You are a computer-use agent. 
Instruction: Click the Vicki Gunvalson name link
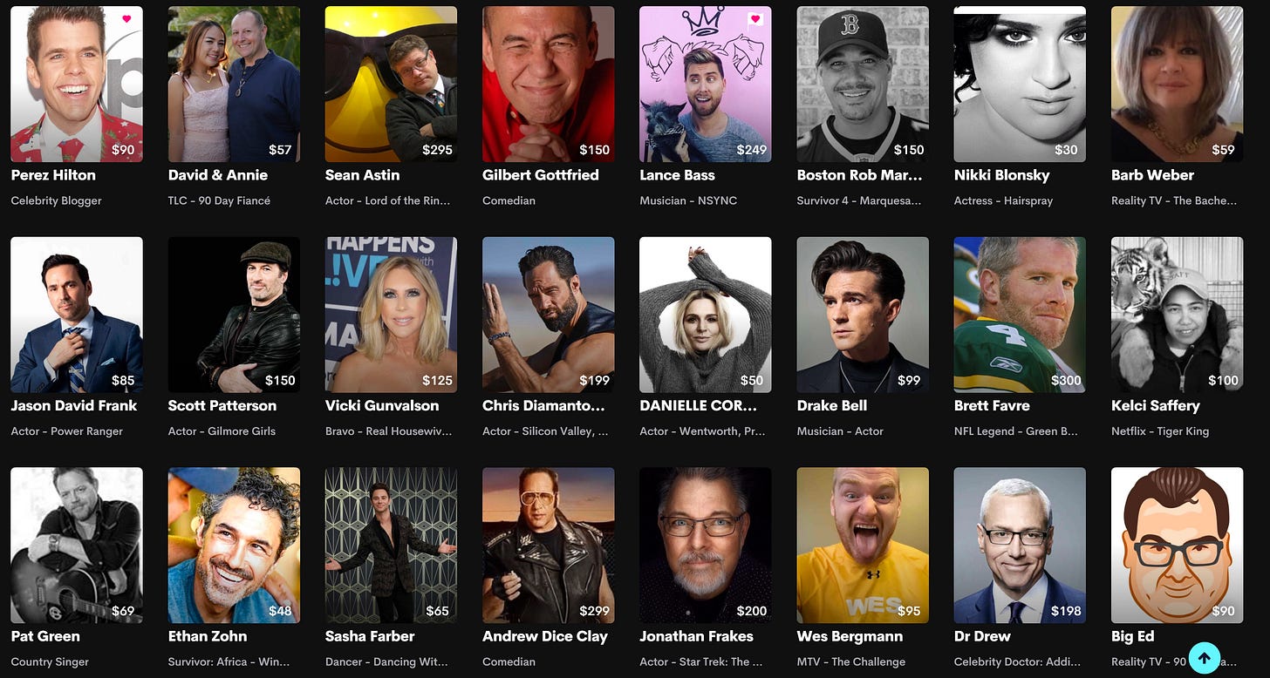pos(382,406)
